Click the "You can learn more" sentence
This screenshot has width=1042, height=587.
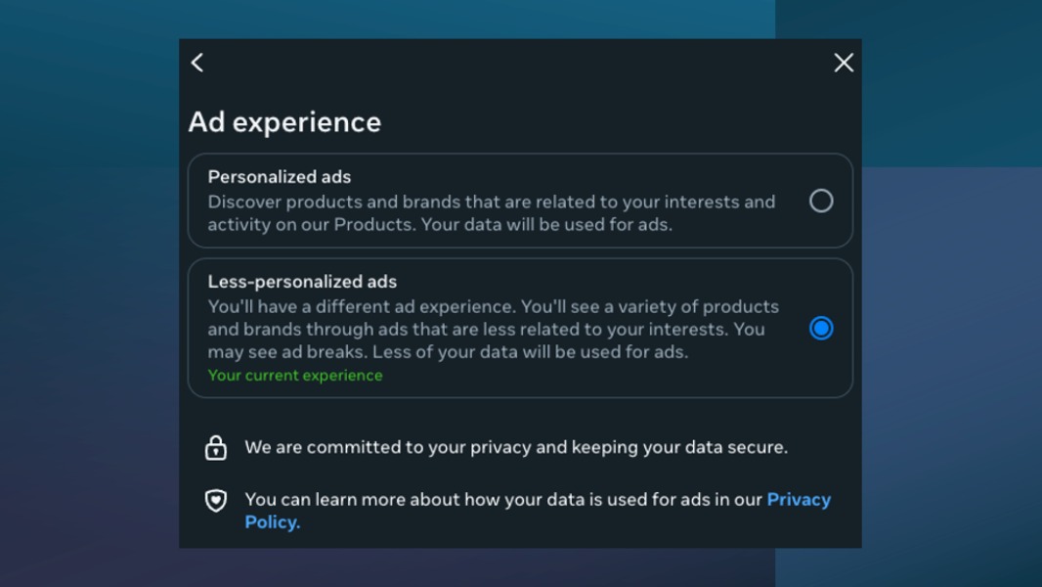[x=502, y=499]
